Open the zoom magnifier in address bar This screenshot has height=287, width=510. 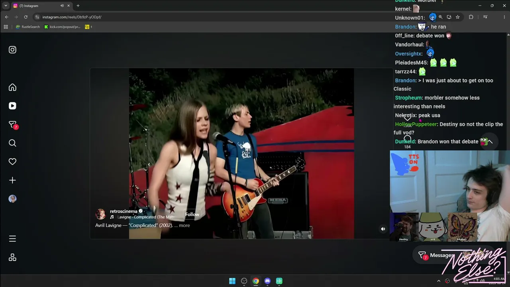440,17
